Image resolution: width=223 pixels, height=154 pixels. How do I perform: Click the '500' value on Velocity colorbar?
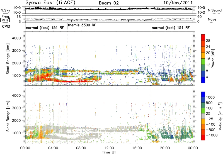pos(209,103)
